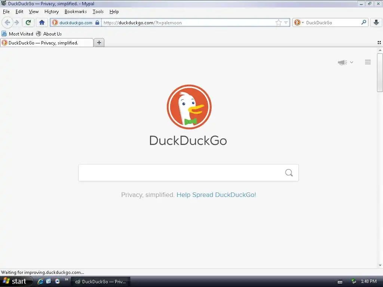Open the megaphone announcements dropdown

coord(345,62)
